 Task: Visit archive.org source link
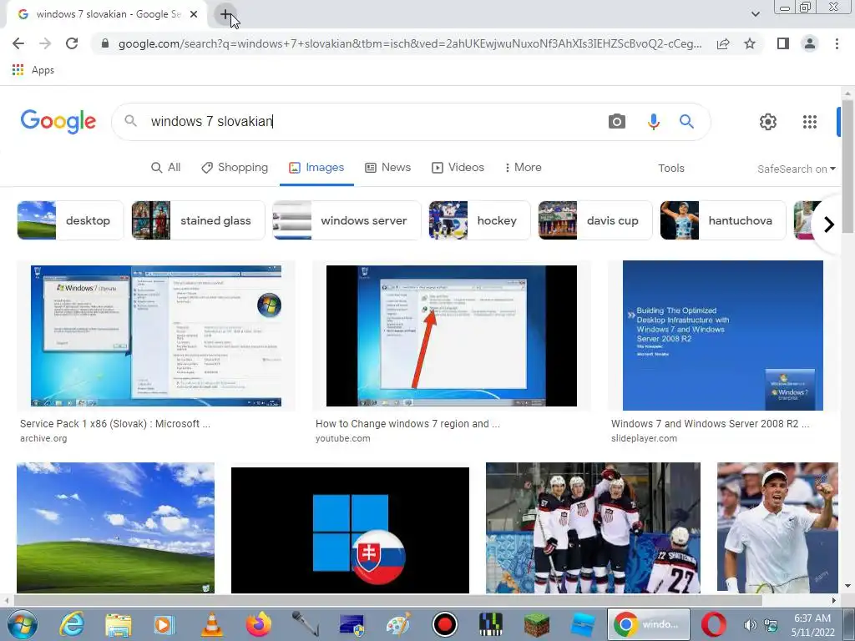coord(43,438)
